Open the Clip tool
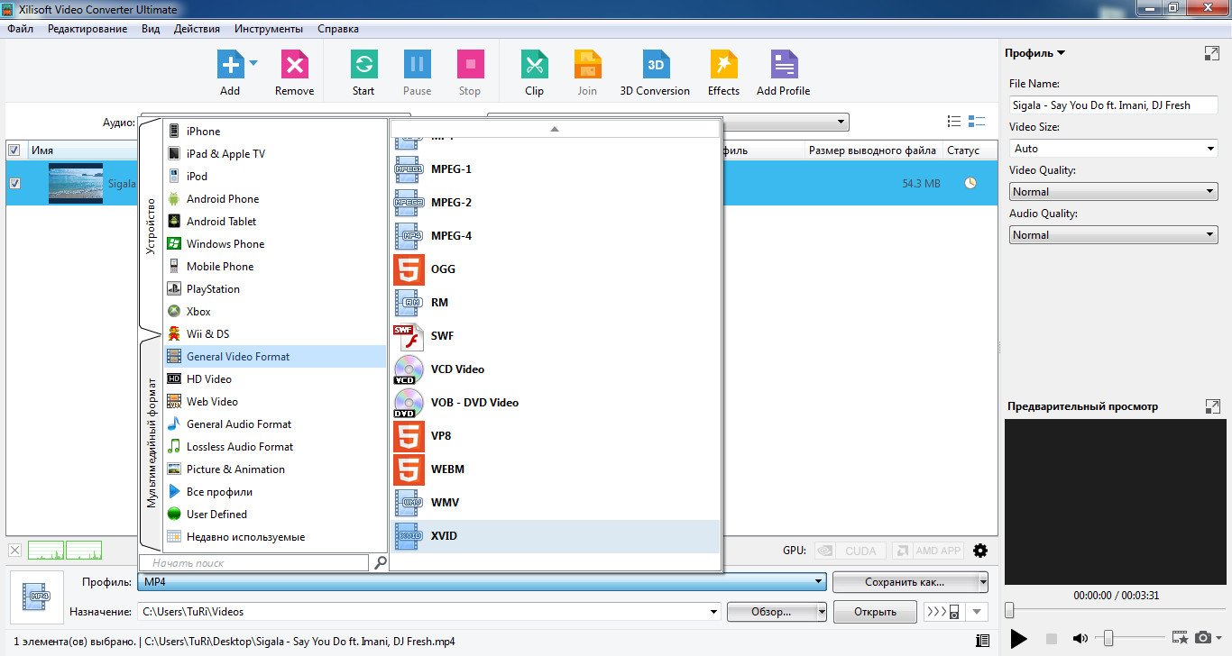The height and width of the screenshot is (656, 1232). (534, 66)
